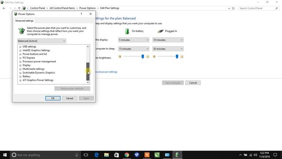
Task: Refresh the Control Panel address bar
Action: pyautogui.click(x=233, y=8)
